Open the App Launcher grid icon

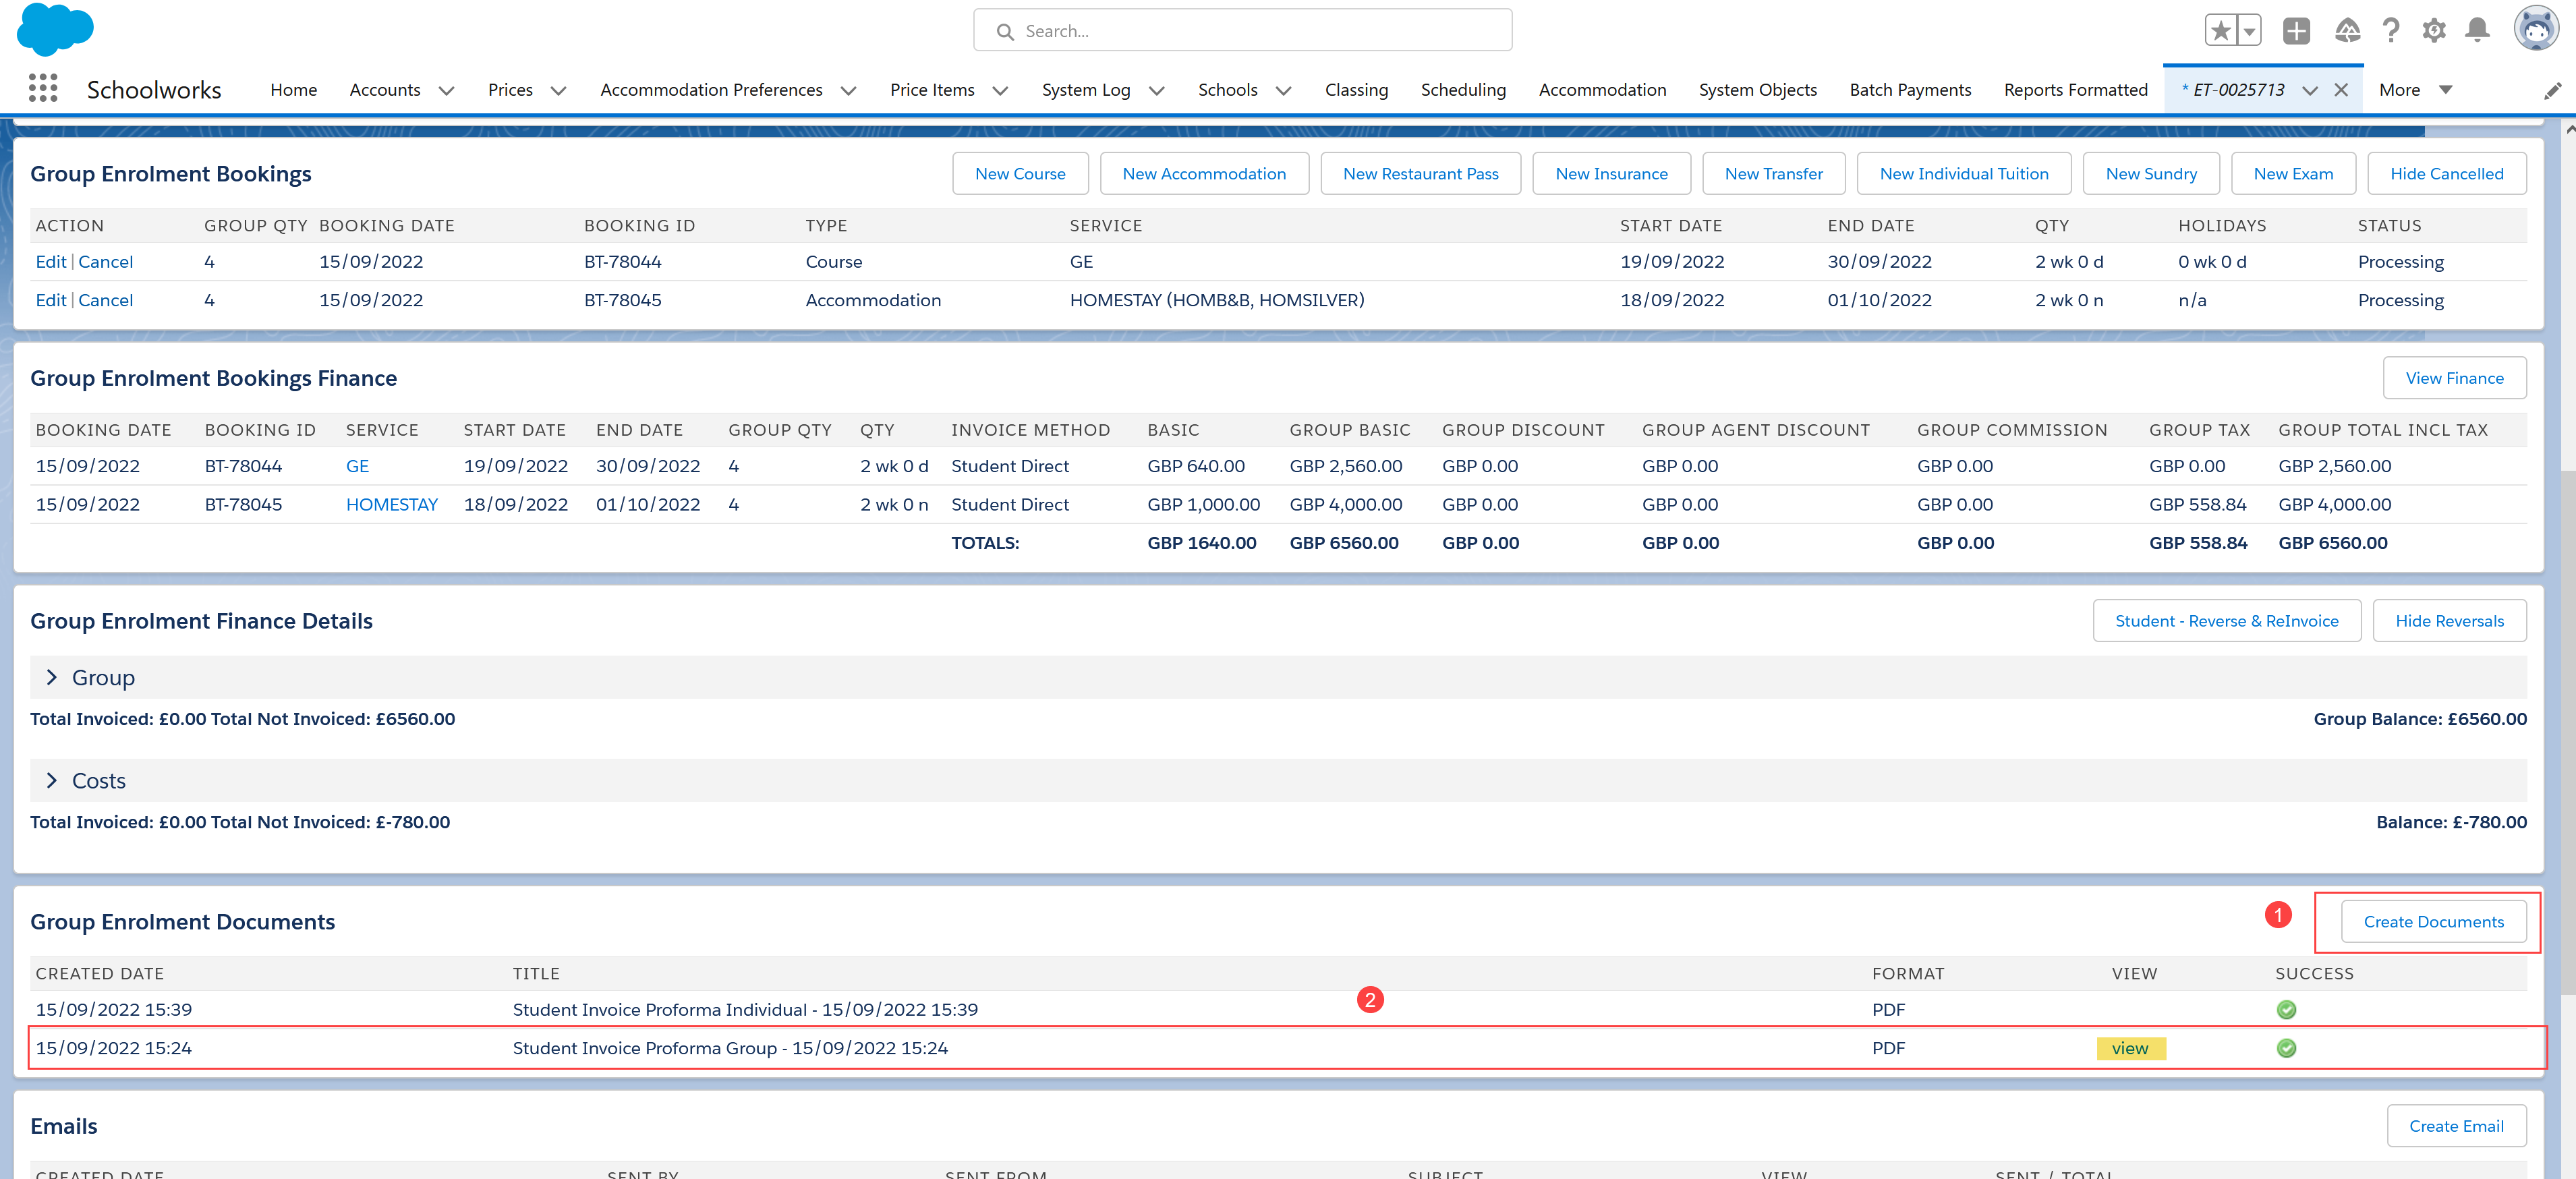[x=43, y=89]
